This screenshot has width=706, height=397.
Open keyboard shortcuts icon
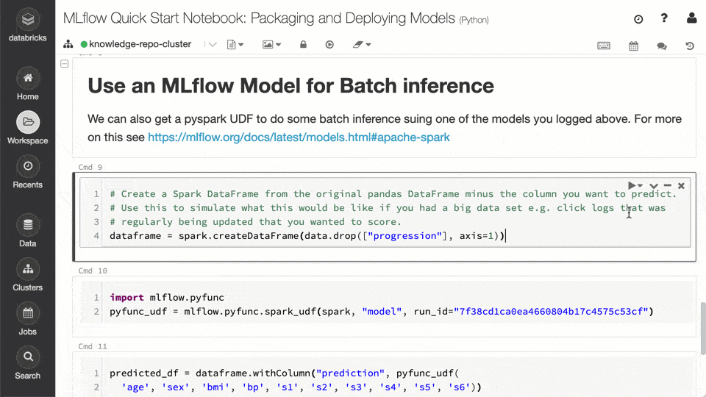click(x=604, y=46)
